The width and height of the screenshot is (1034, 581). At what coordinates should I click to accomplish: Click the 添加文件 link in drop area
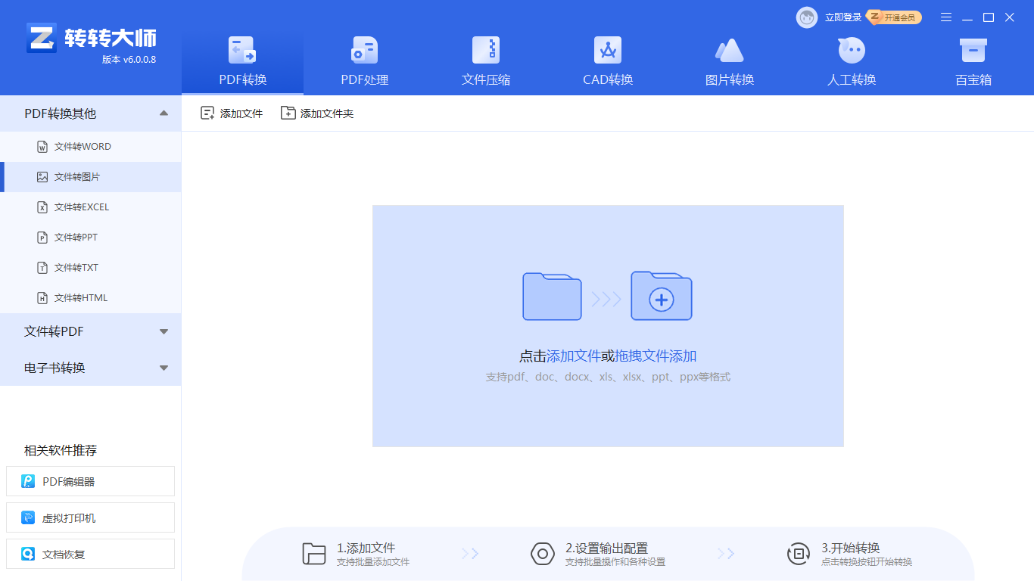pos(573,356)
